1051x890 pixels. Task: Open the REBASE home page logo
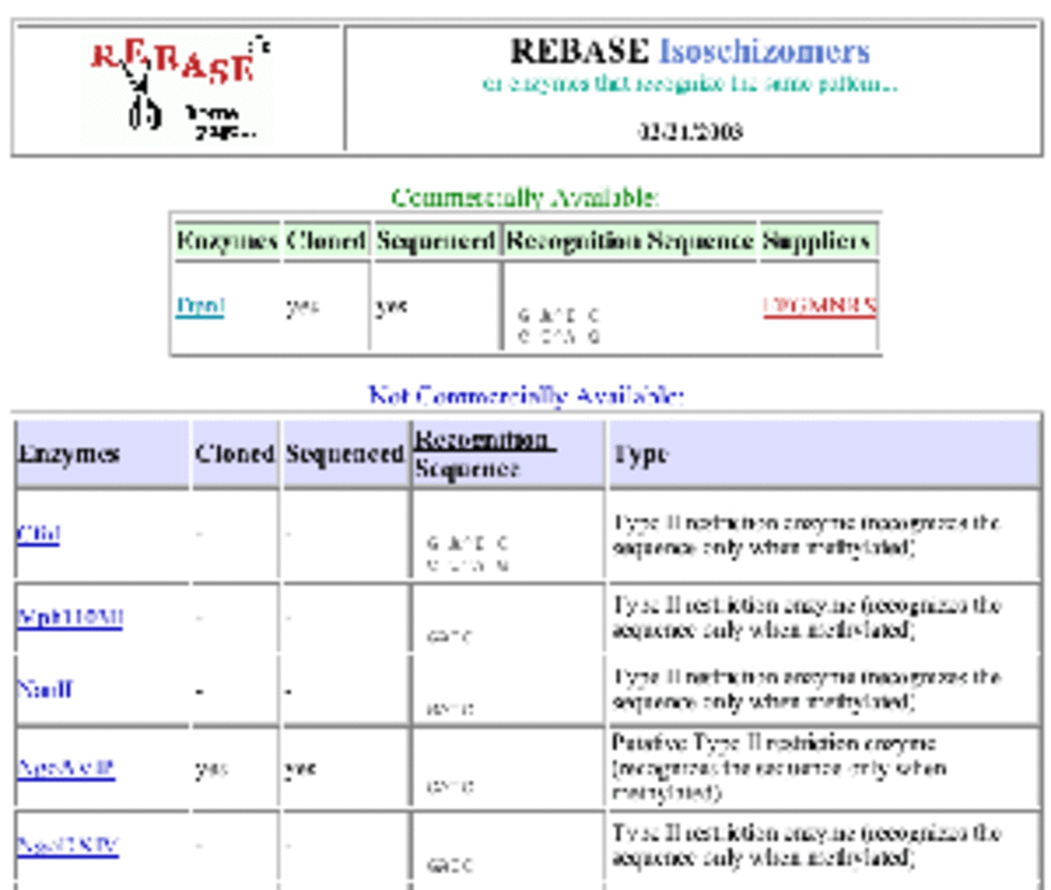point(178,88)
